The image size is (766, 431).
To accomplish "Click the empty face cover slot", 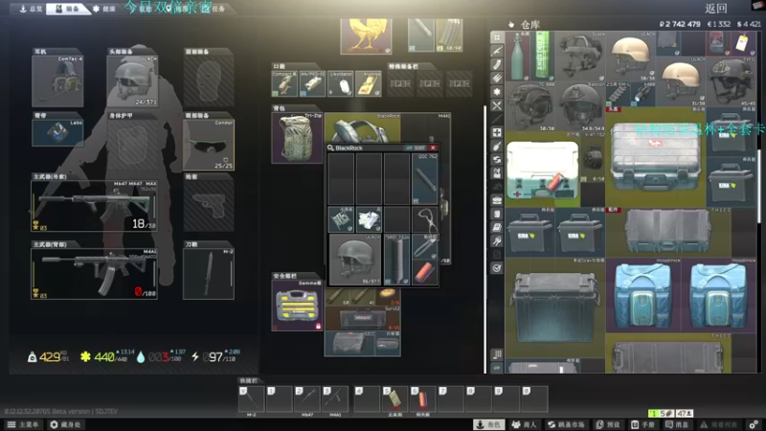I will (x=208, y=81).
